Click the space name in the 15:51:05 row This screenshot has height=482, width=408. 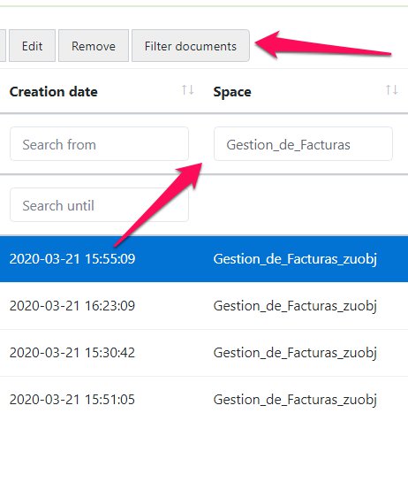pos(295,400)
